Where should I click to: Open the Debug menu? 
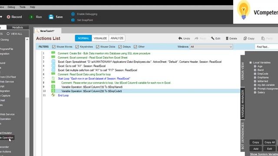pyautogui.click(x=11, y=7)
